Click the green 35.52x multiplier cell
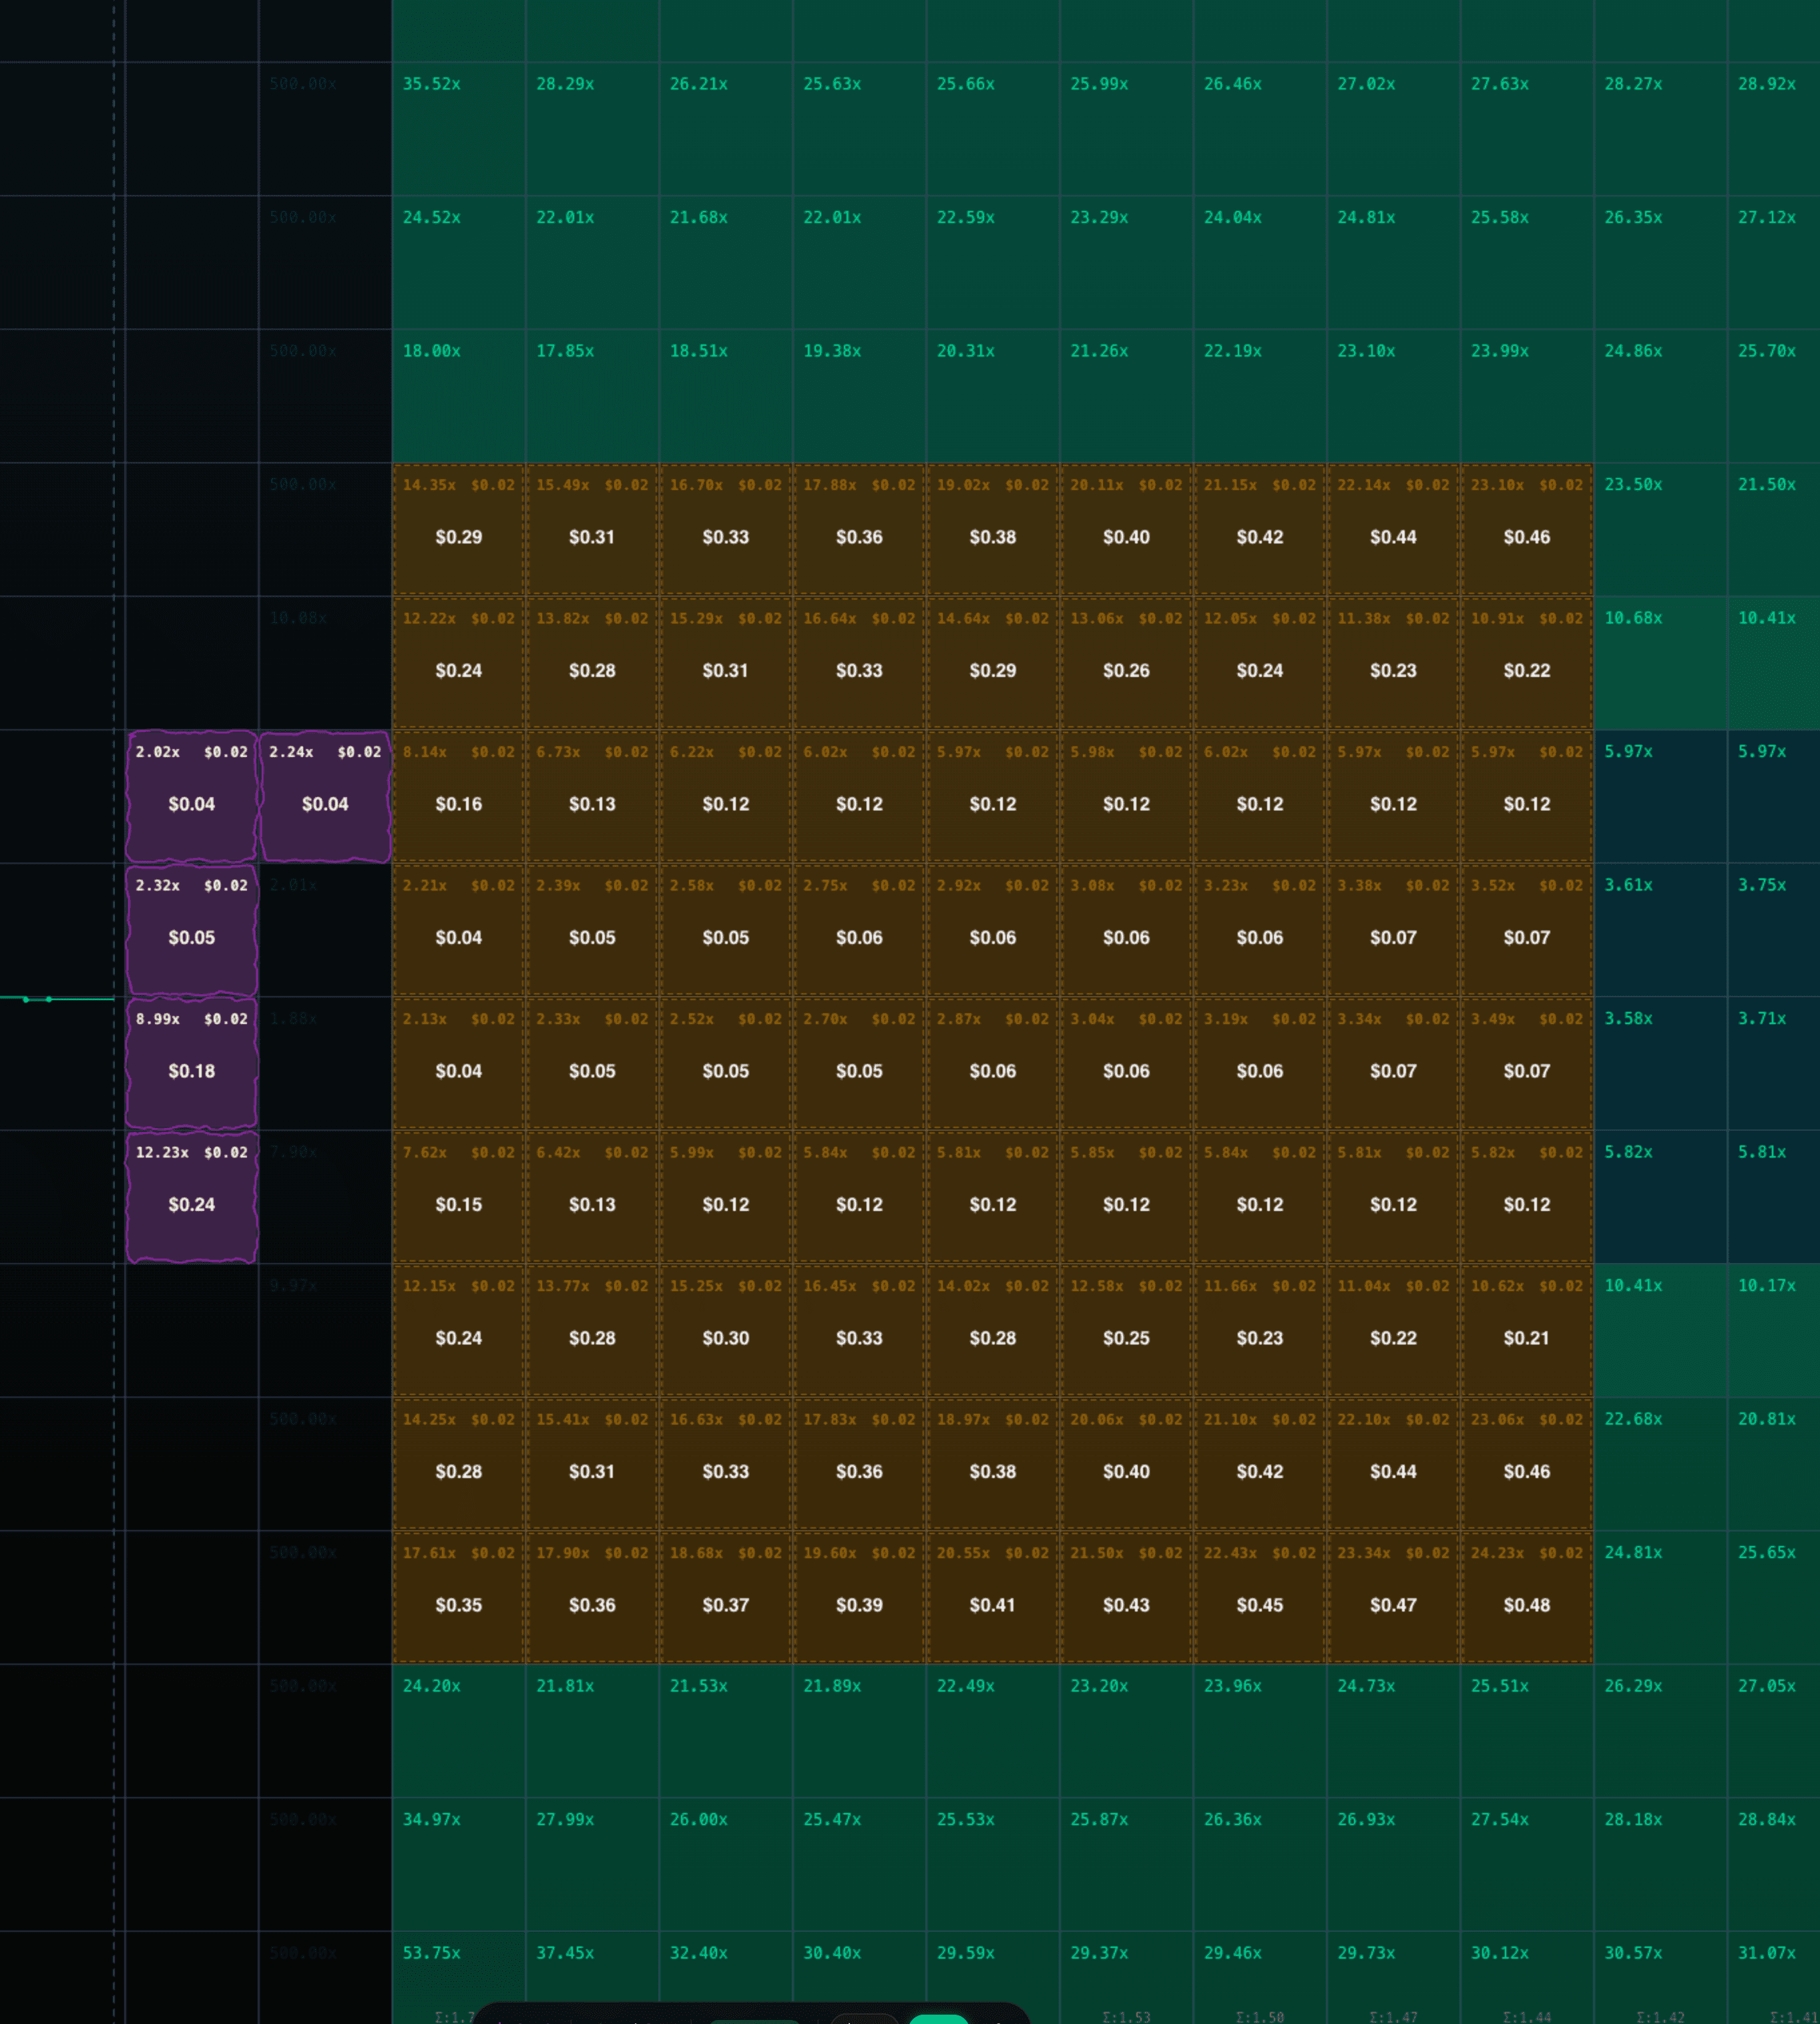 458,128
